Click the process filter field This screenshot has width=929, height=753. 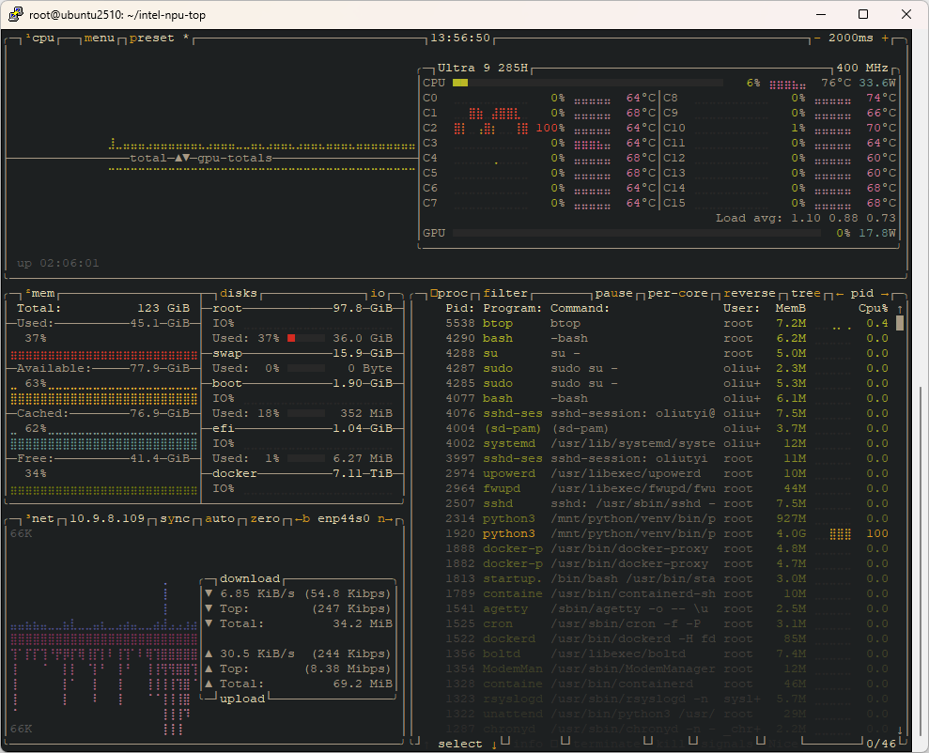click(x=505, y=294)
